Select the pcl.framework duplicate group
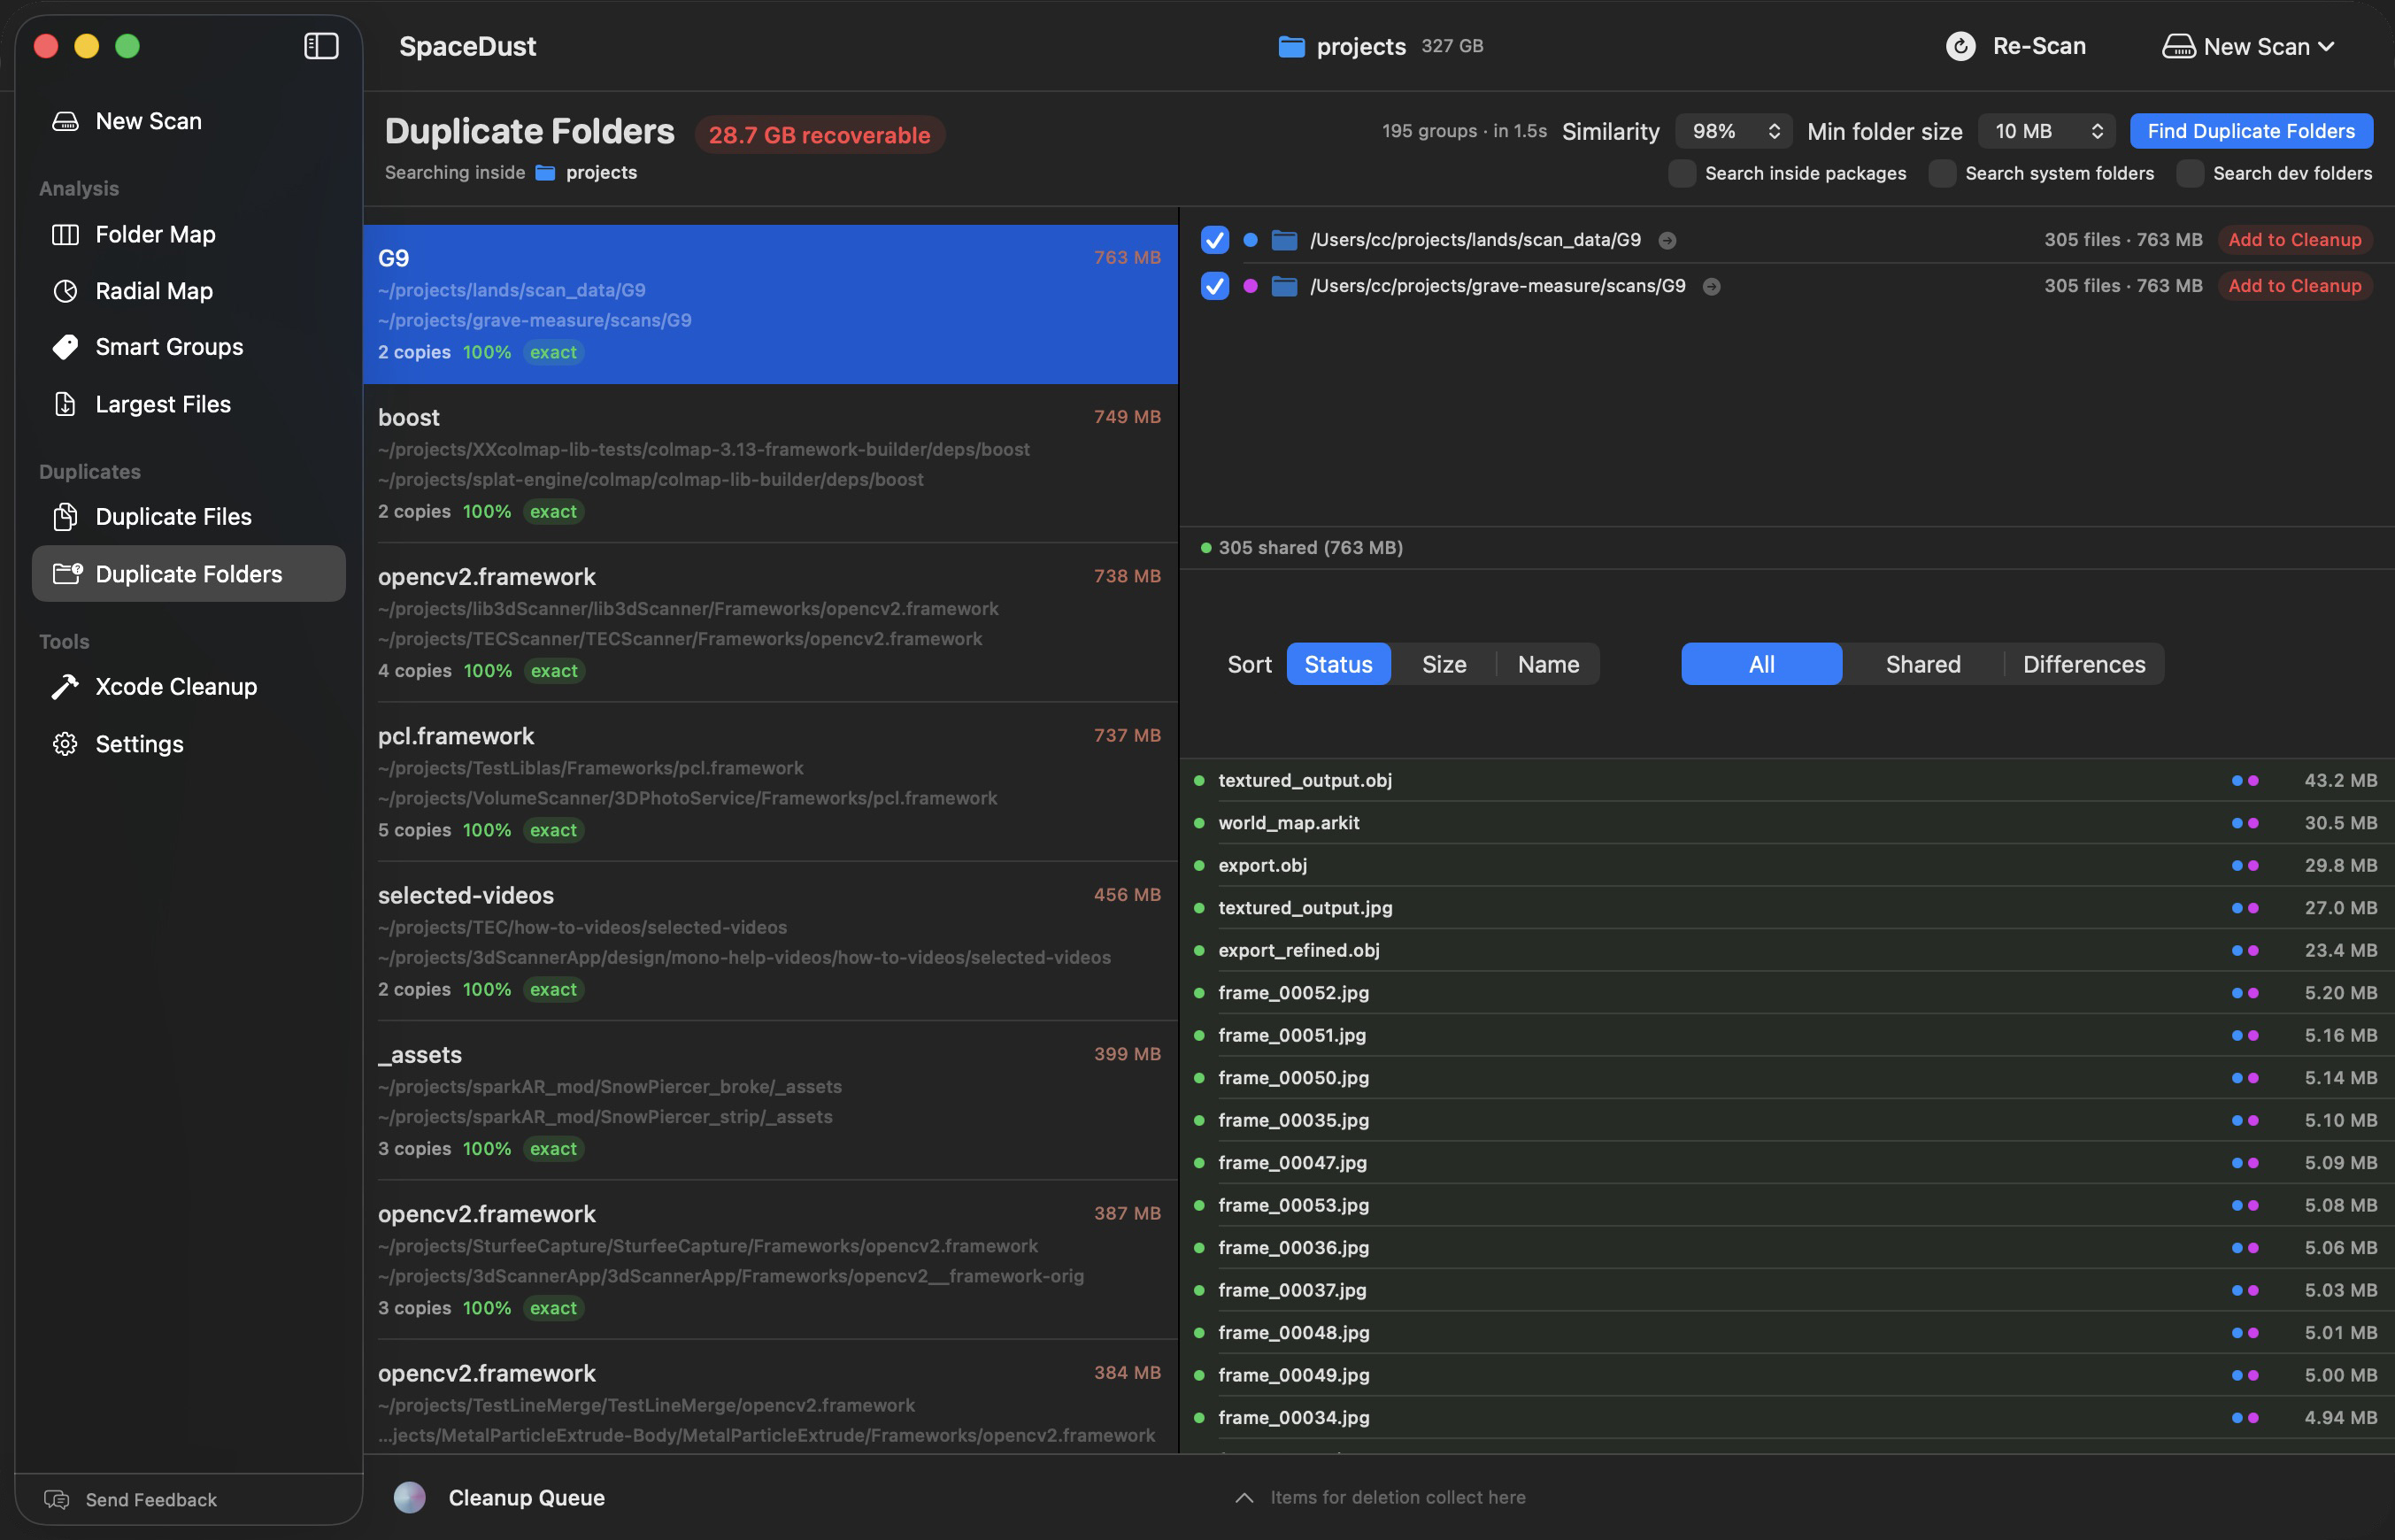 tap(770, 782)
